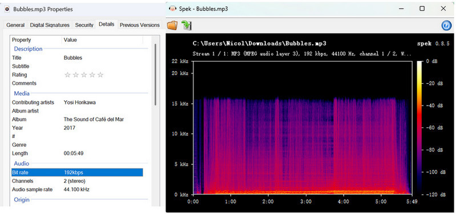Click the sample rate value 44.100 kHz
This screenshot has height=214, width=456.
pyautogui.click(x=76, y=190)
